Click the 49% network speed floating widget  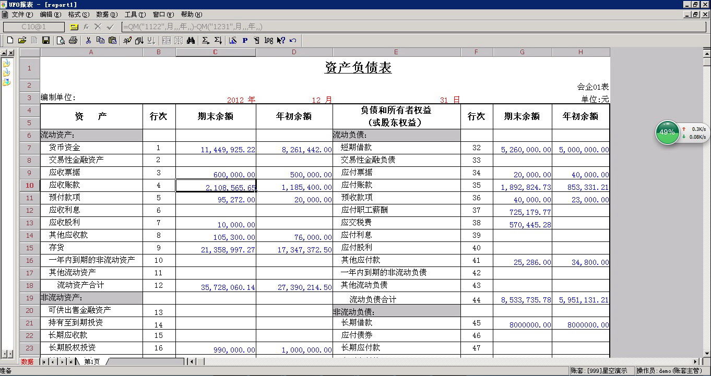pos(681,132)
